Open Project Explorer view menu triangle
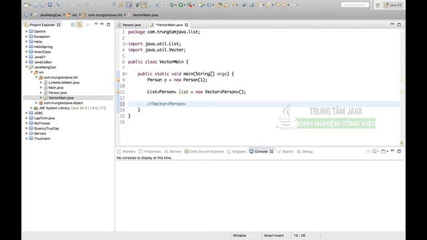This screenshot has width=427, height=240. (x=96, y=24)
